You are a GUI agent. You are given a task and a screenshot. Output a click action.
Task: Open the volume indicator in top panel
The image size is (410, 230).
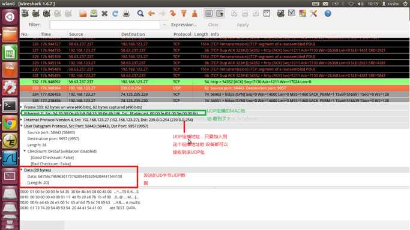coord(360,4)
